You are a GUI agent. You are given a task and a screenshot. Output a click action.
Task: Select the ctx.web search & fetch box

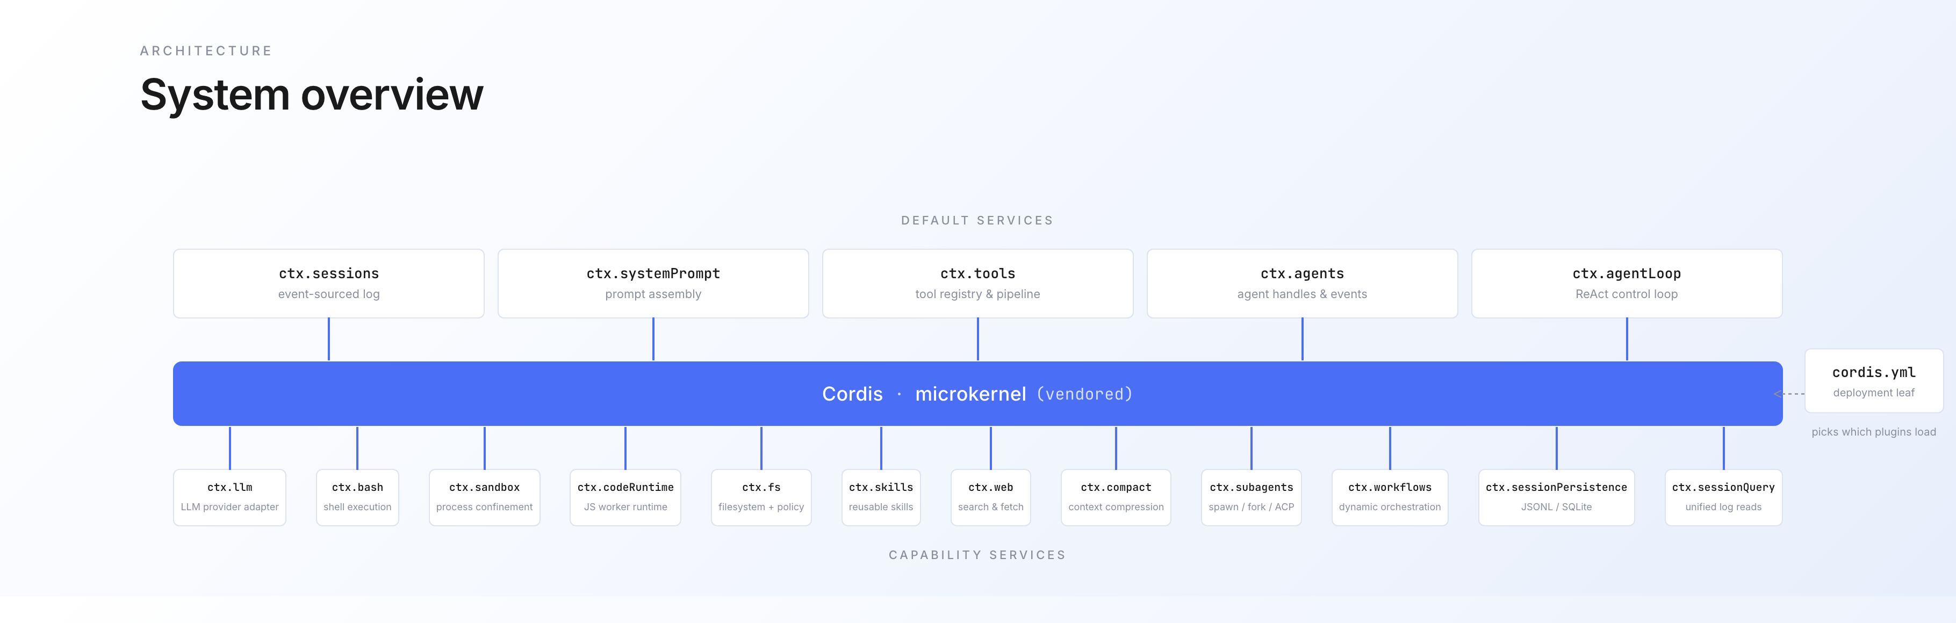point(990,497)
